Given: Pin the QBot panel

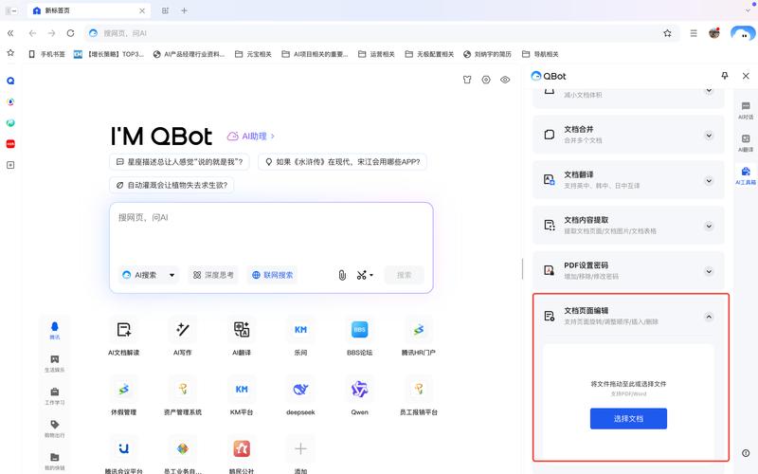Looking at the screenshot, I should pyautogui.click(x=724, y=76).
